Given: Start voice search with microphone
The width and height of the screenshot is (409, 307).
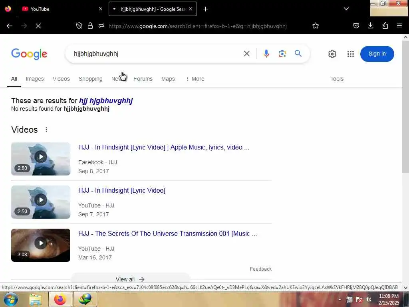Looking at the screenshot, I should (x=266, y=54).
